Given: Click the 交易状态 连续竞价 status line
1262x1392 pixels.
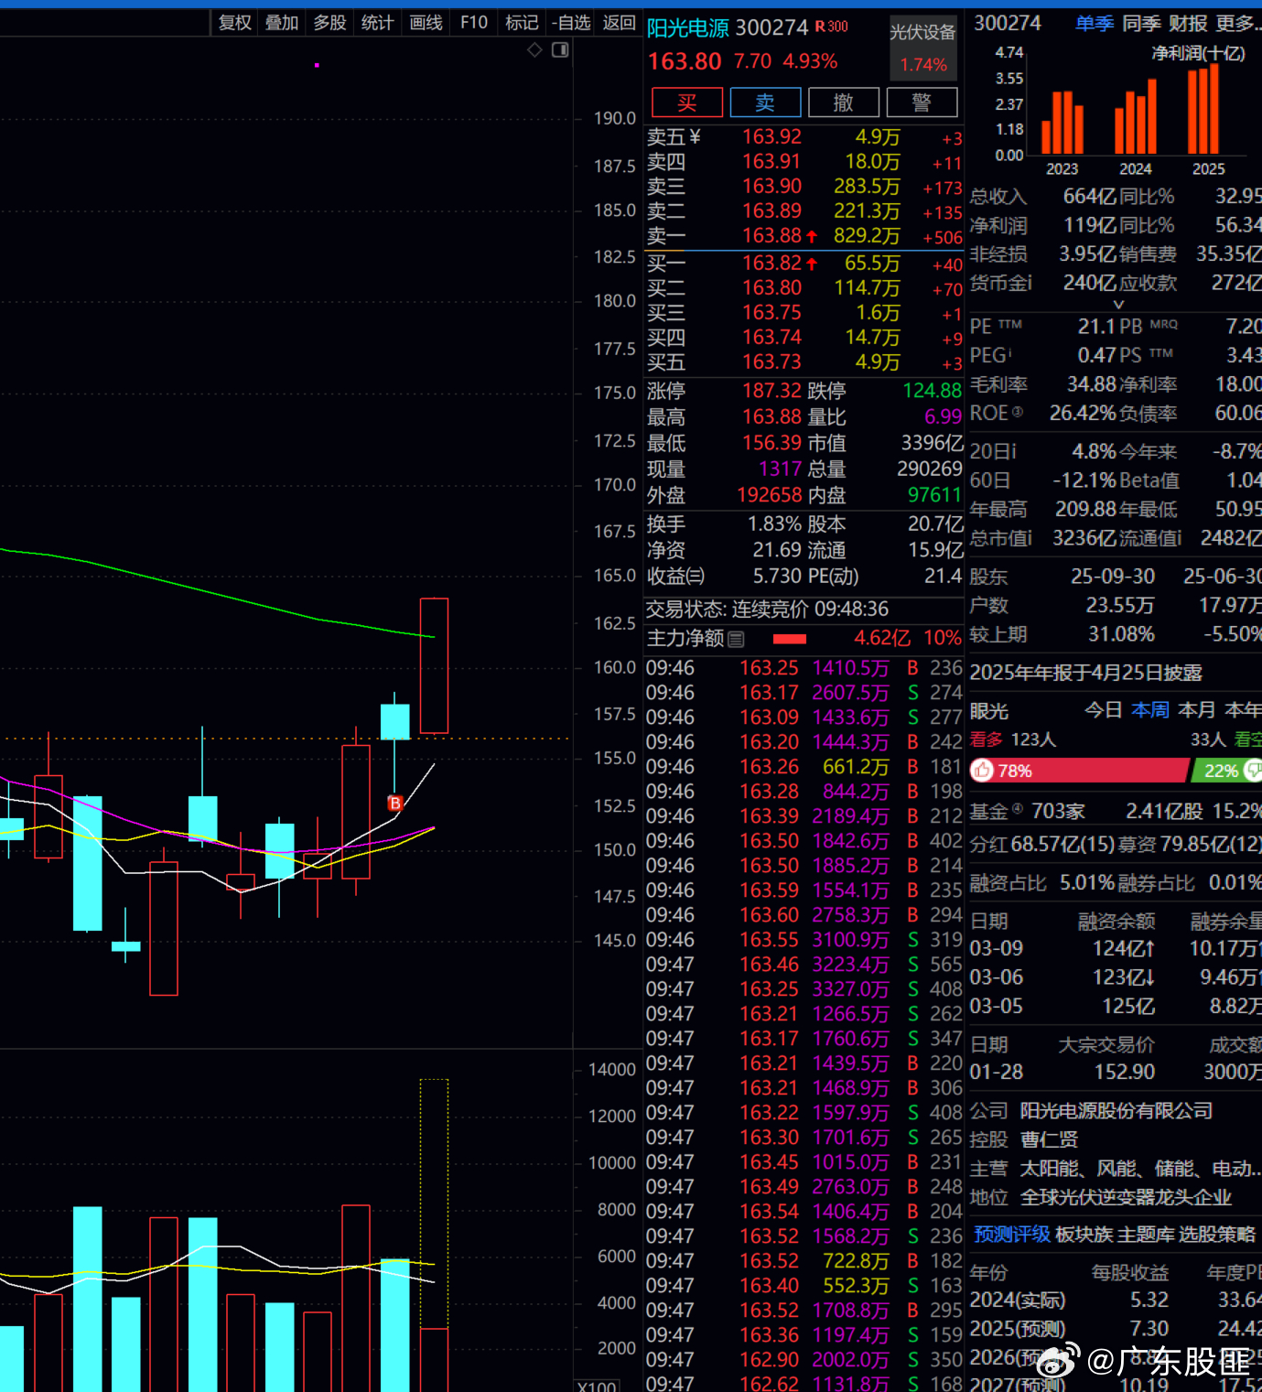Looking at the screenshot, I should (x=767, y=610).
